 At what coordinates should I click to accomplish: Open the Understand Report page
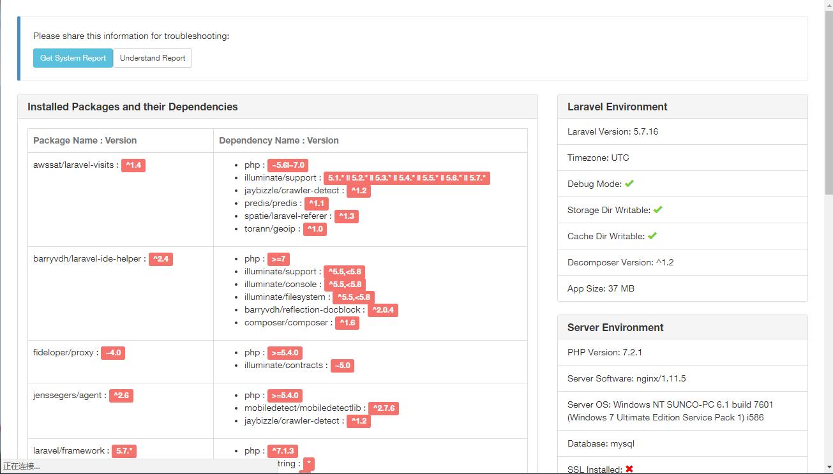click(153, 57)
